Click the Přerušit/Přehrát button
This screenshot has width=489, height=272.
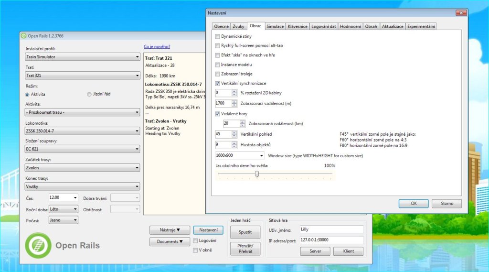pyautogui.click(x=245, y=249)
